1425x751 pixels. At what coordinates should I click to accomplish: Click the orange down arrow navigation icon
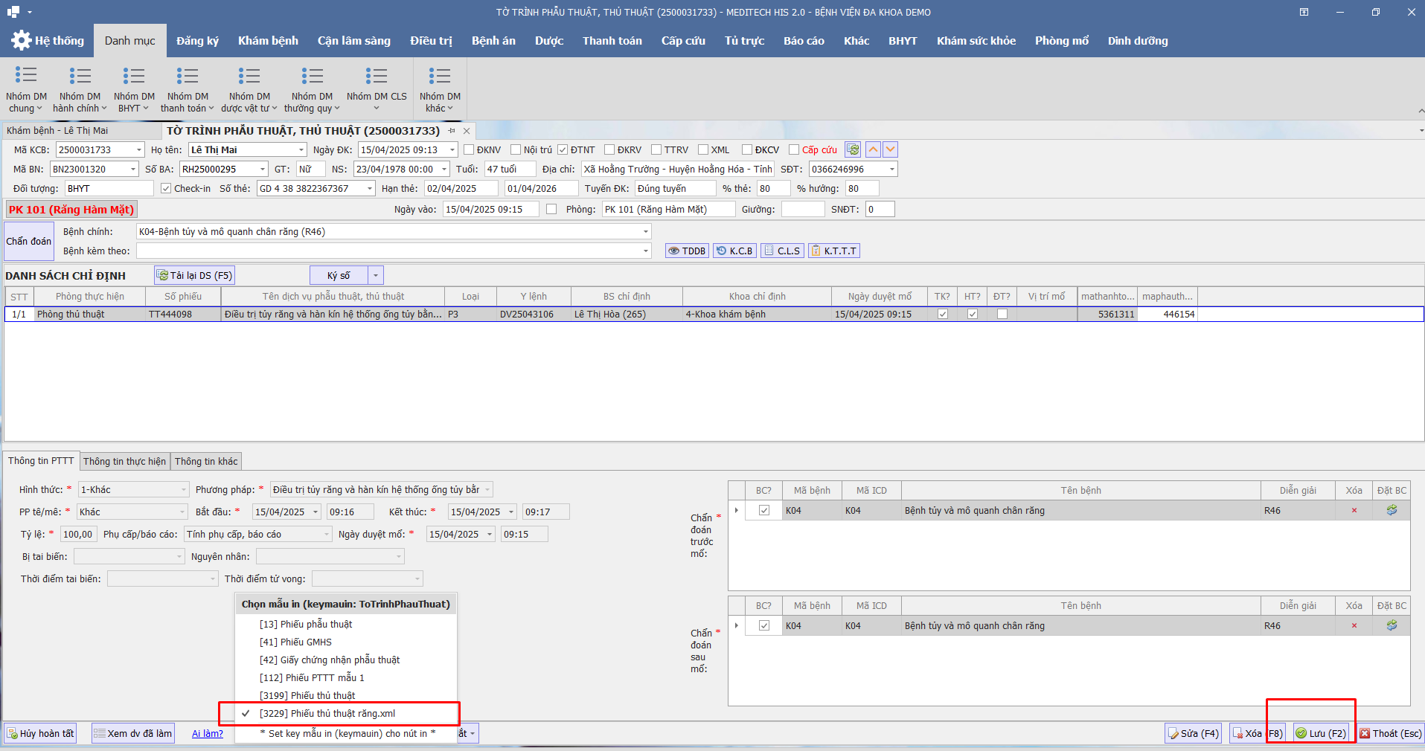pyautogui.click(x=890, y=149)
